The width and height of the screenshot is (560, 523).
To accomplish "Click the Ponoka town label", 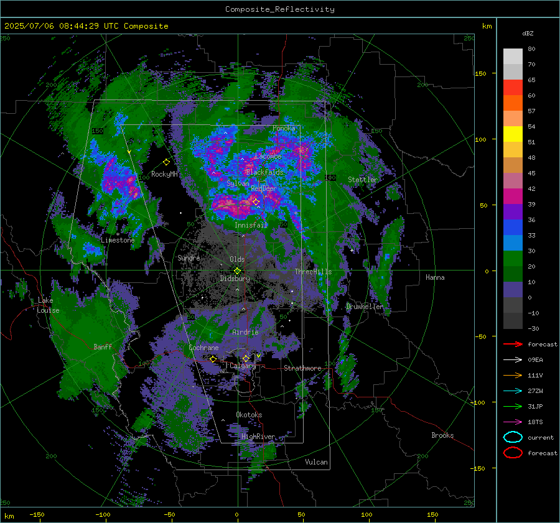I will click(284, 128).
